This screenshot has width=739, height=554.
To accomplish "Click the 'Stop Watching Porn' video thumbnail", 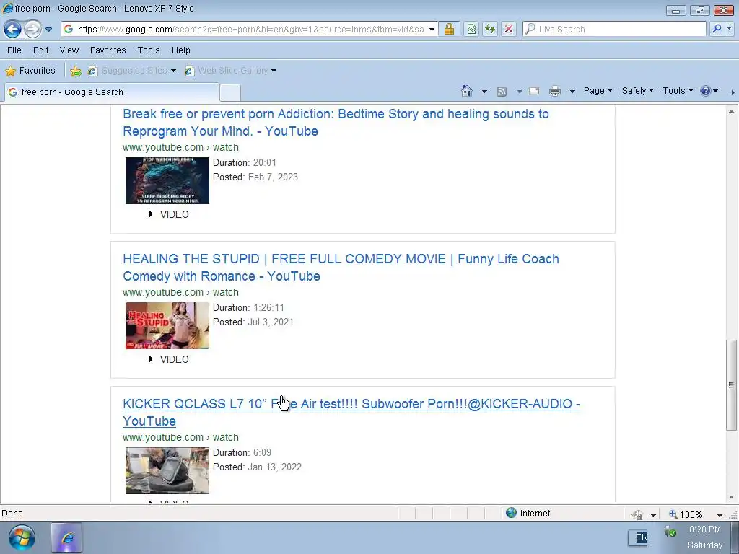I will [x=167, y=180].
